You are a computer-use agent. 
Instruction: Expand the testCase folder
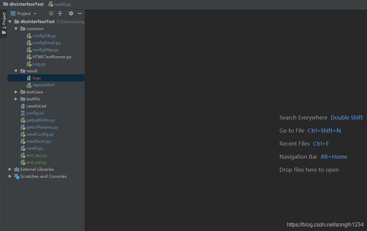click(15, 92)
